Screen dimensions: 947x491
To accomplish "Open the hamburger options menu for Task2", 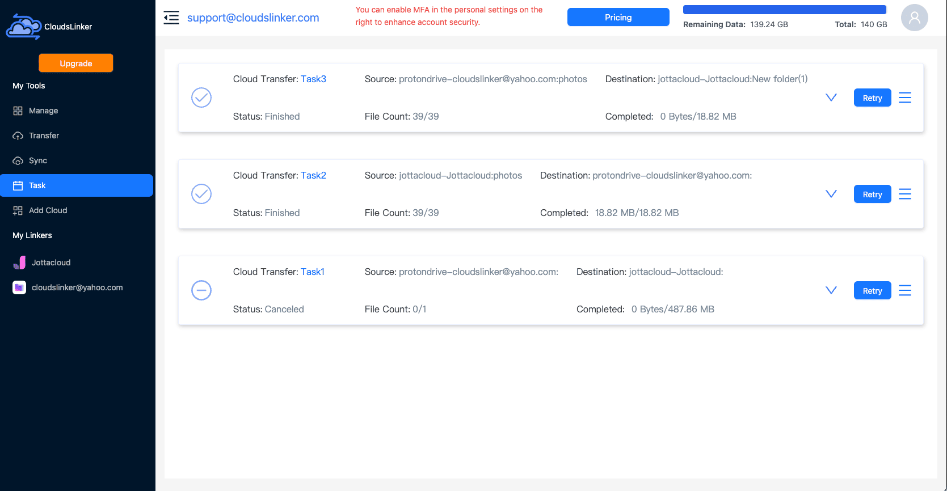I will coord(905,194).
